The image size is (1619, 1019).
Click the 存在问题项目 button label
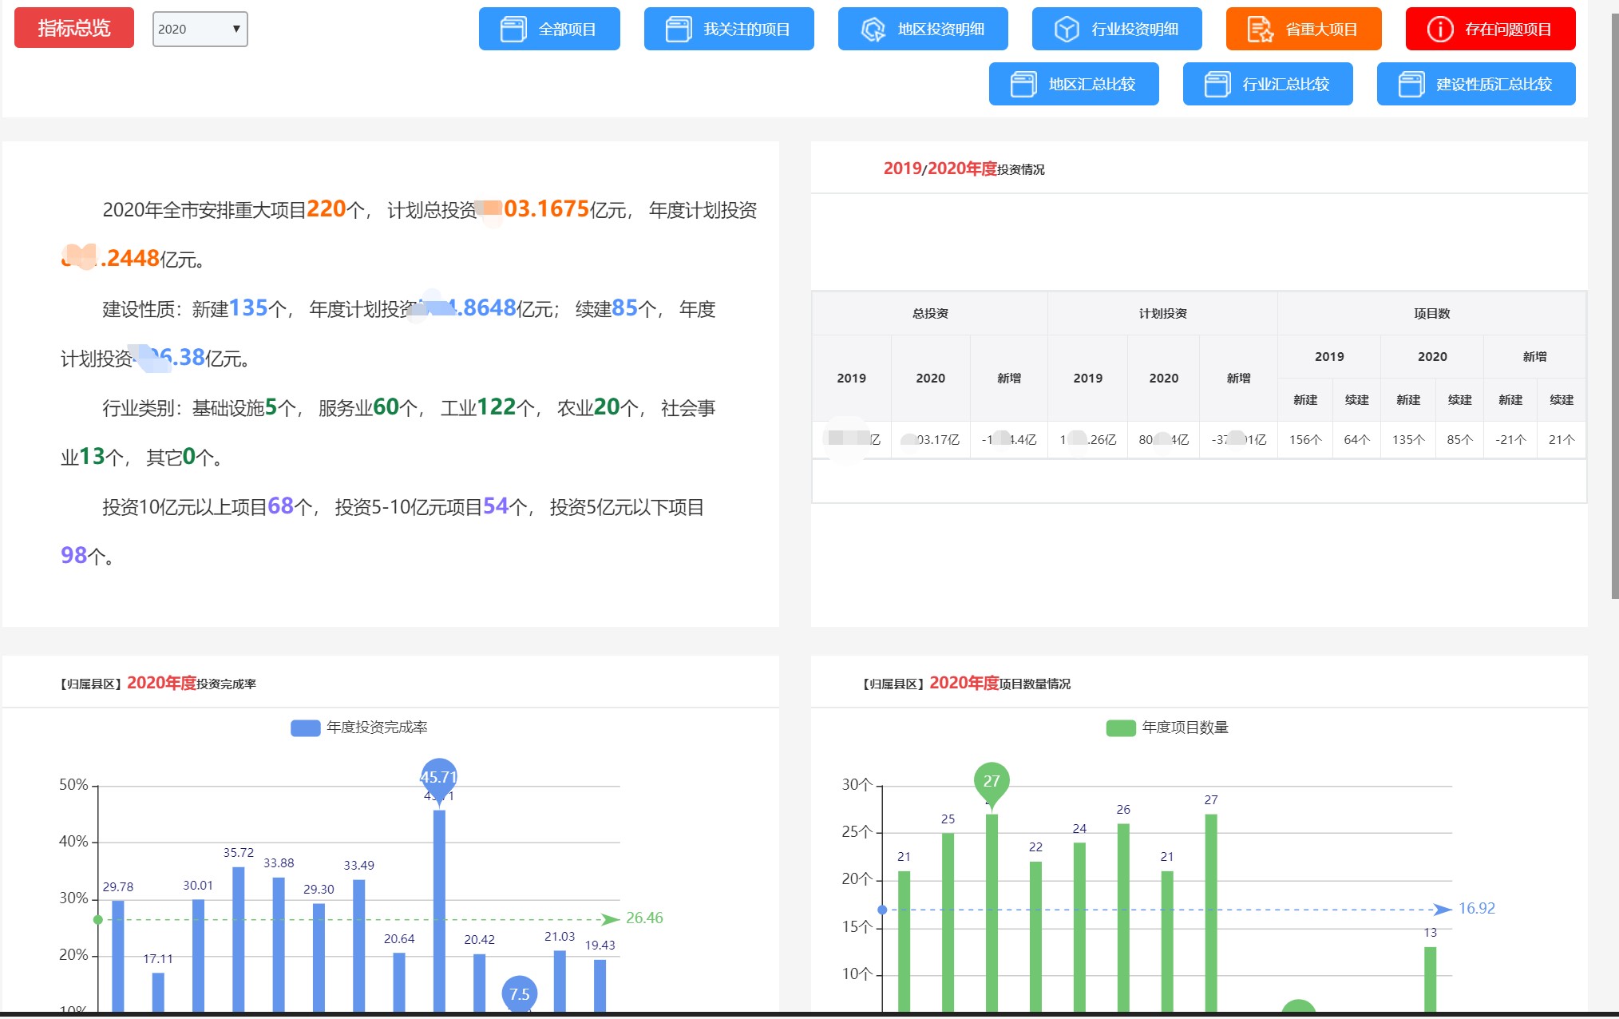click(1508, 30)
